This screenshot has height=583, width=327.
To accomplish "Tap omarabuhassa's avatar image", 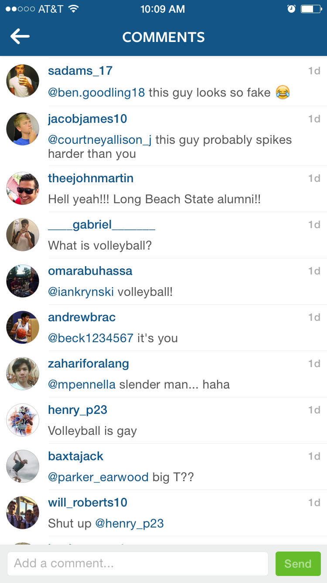I will (x=23, y=281).
